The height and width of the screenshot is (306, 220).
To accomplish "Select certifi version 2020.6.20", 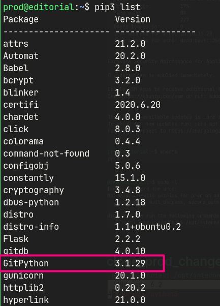I will (138, 105).
